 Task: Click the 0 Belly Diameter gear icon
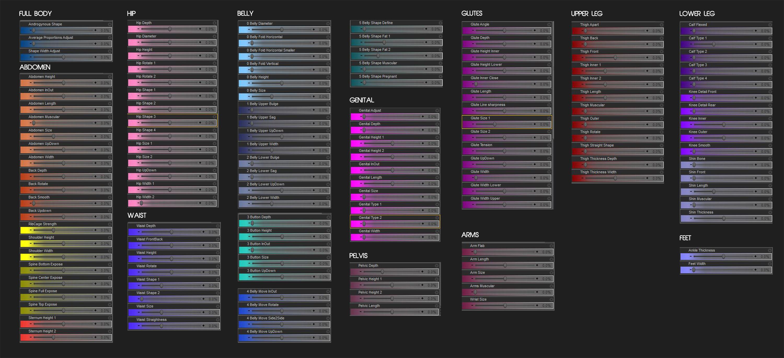coord(328,24)
